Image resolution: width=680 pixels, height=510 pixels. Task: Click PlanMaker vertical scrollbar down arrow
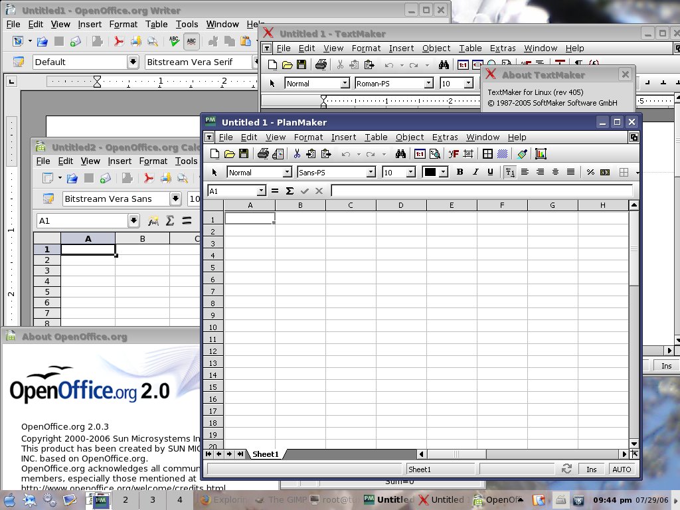[x=634, y=444]
